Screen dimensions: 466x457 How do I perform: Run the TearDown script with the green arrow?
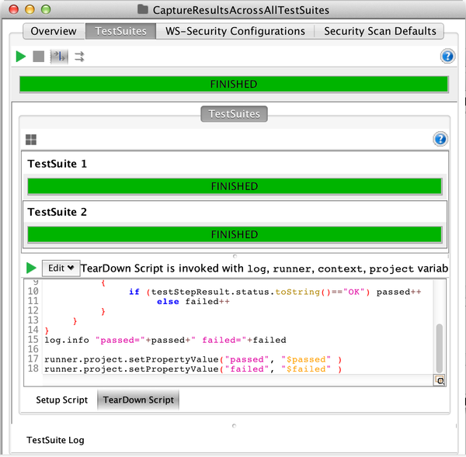click(31, 268)
